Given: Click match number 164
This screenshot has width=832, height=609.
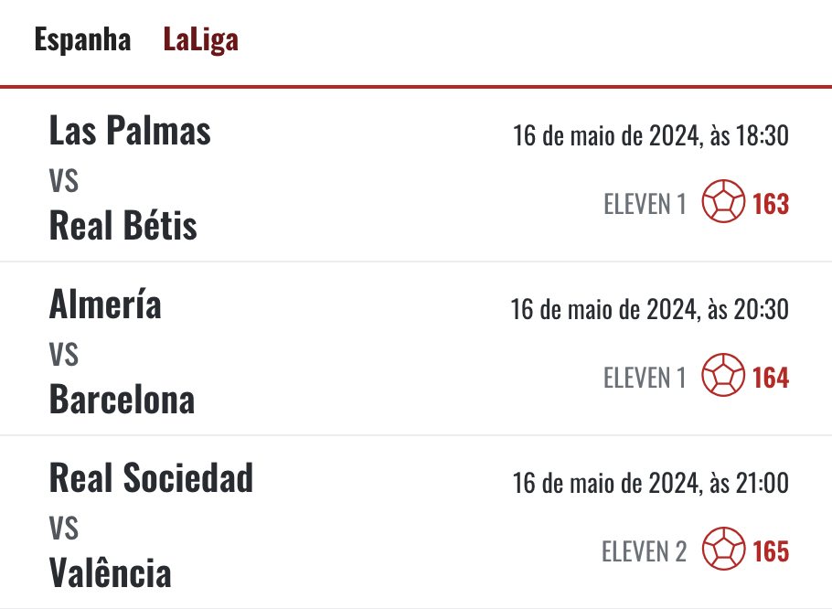Looking at the screenshot, I should (x=771, y=378).
